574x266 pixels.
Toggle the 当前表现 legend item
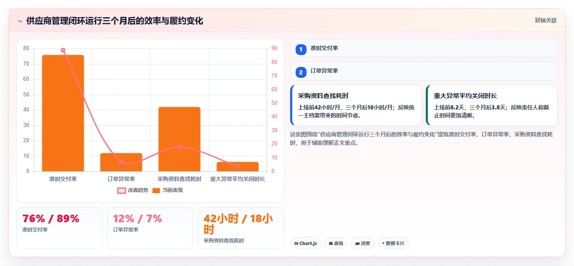coord(168,190)
